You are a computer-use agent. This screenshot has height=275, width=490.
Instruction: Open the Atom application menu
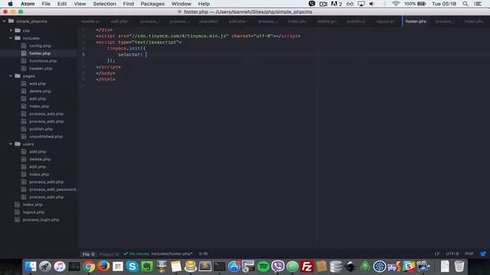point(28,4)
